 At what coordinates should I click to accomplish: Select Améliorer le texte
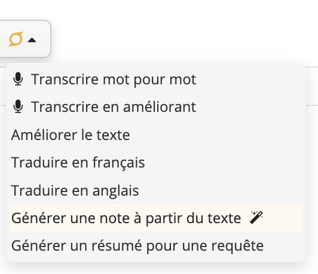pos(156,135)
